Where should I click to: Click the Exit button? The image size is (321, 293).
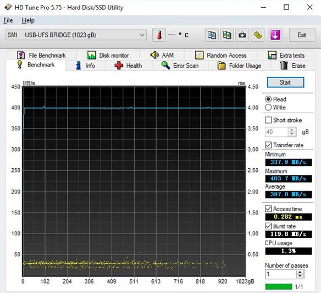point(302,35)
